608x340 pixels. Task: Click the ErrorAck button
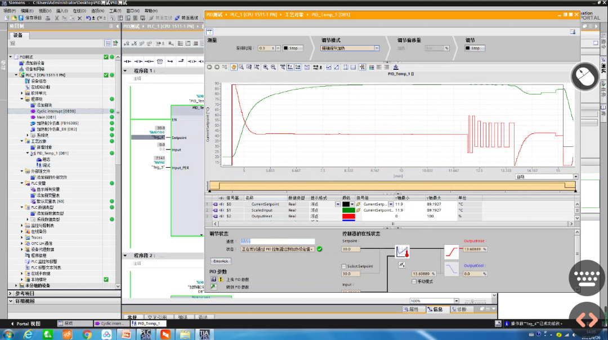pyautogui.click(x=221, y=261)
